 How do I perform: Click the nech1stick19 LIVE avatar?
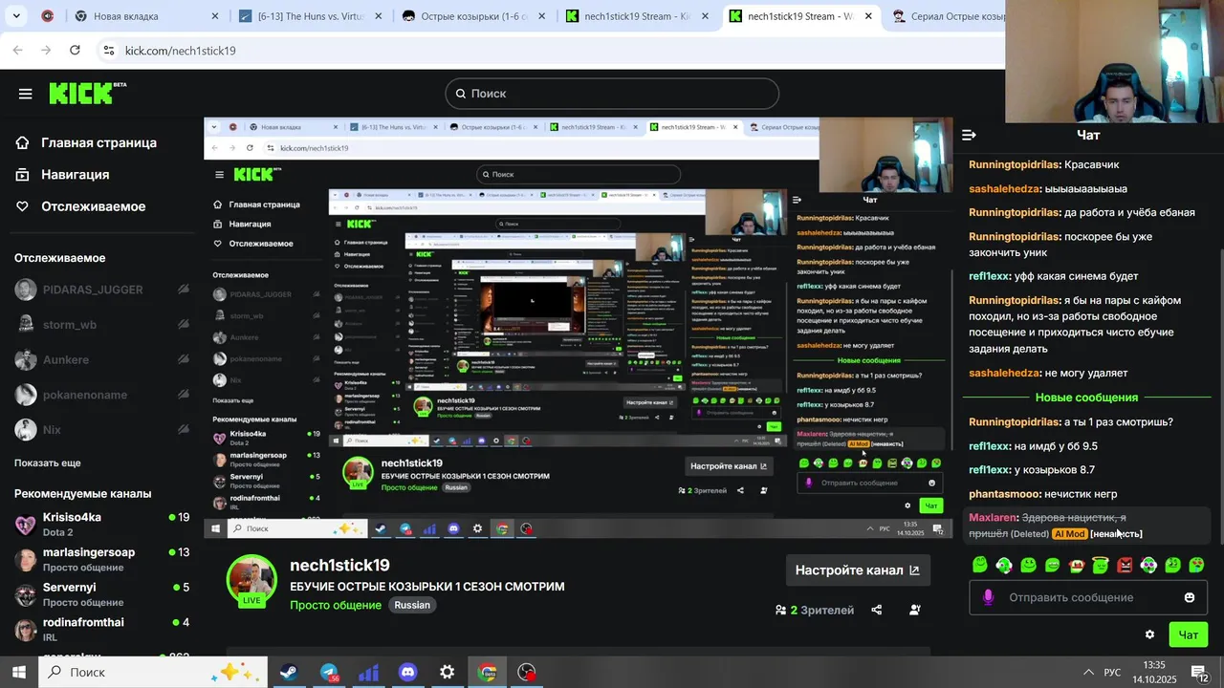point(251,580)
